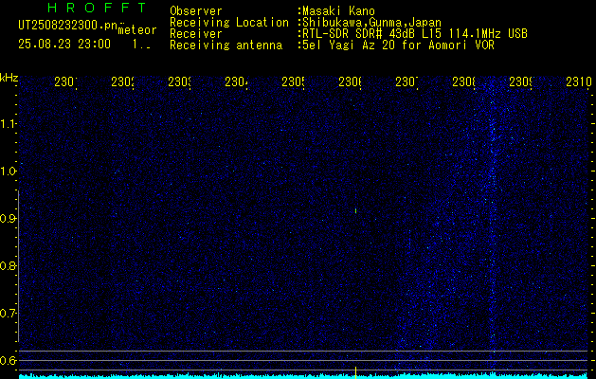Click the 0.7 kHz frequency label
Viewport: 596px width, 379px height.
click(x=9, y=313)
